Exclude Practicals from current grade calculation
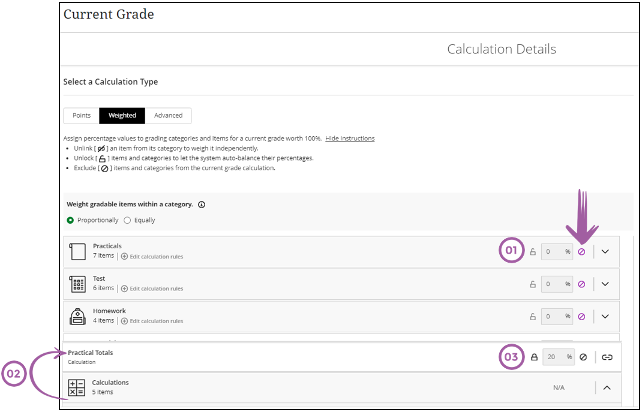This screenshot has height=412, width=642. [x=581, y=252]
